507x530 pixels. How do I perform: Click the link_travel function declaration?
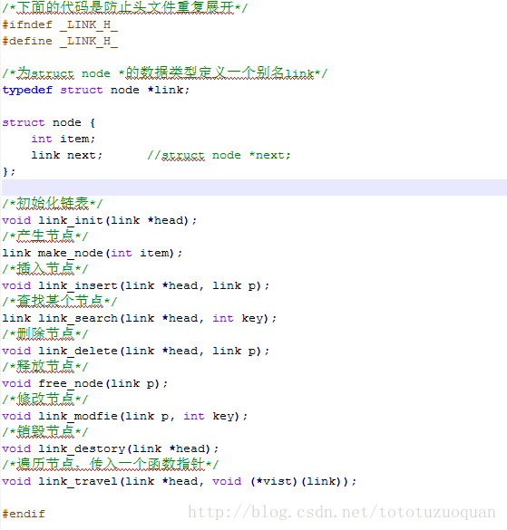pos(180,482)
